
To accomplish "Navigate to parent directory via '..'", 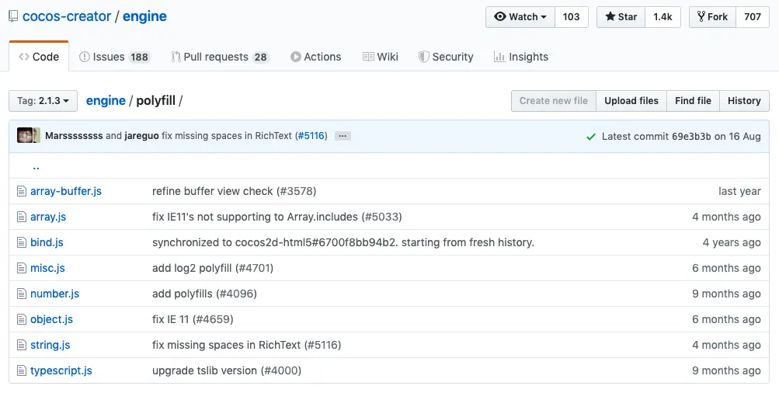I will pos(36,166).
